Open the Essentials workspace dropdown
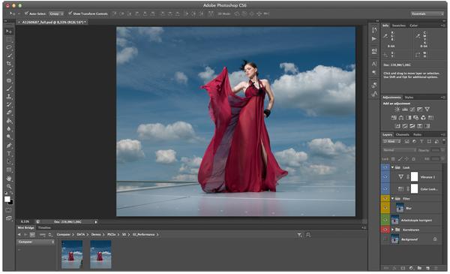Screen dimensions: 450x274 click(427, 14)
